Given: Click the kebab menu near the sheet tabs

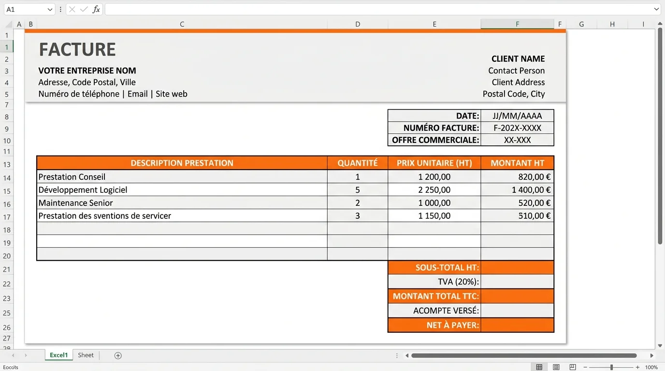Looking at the screenshot, I should [396, 355].
